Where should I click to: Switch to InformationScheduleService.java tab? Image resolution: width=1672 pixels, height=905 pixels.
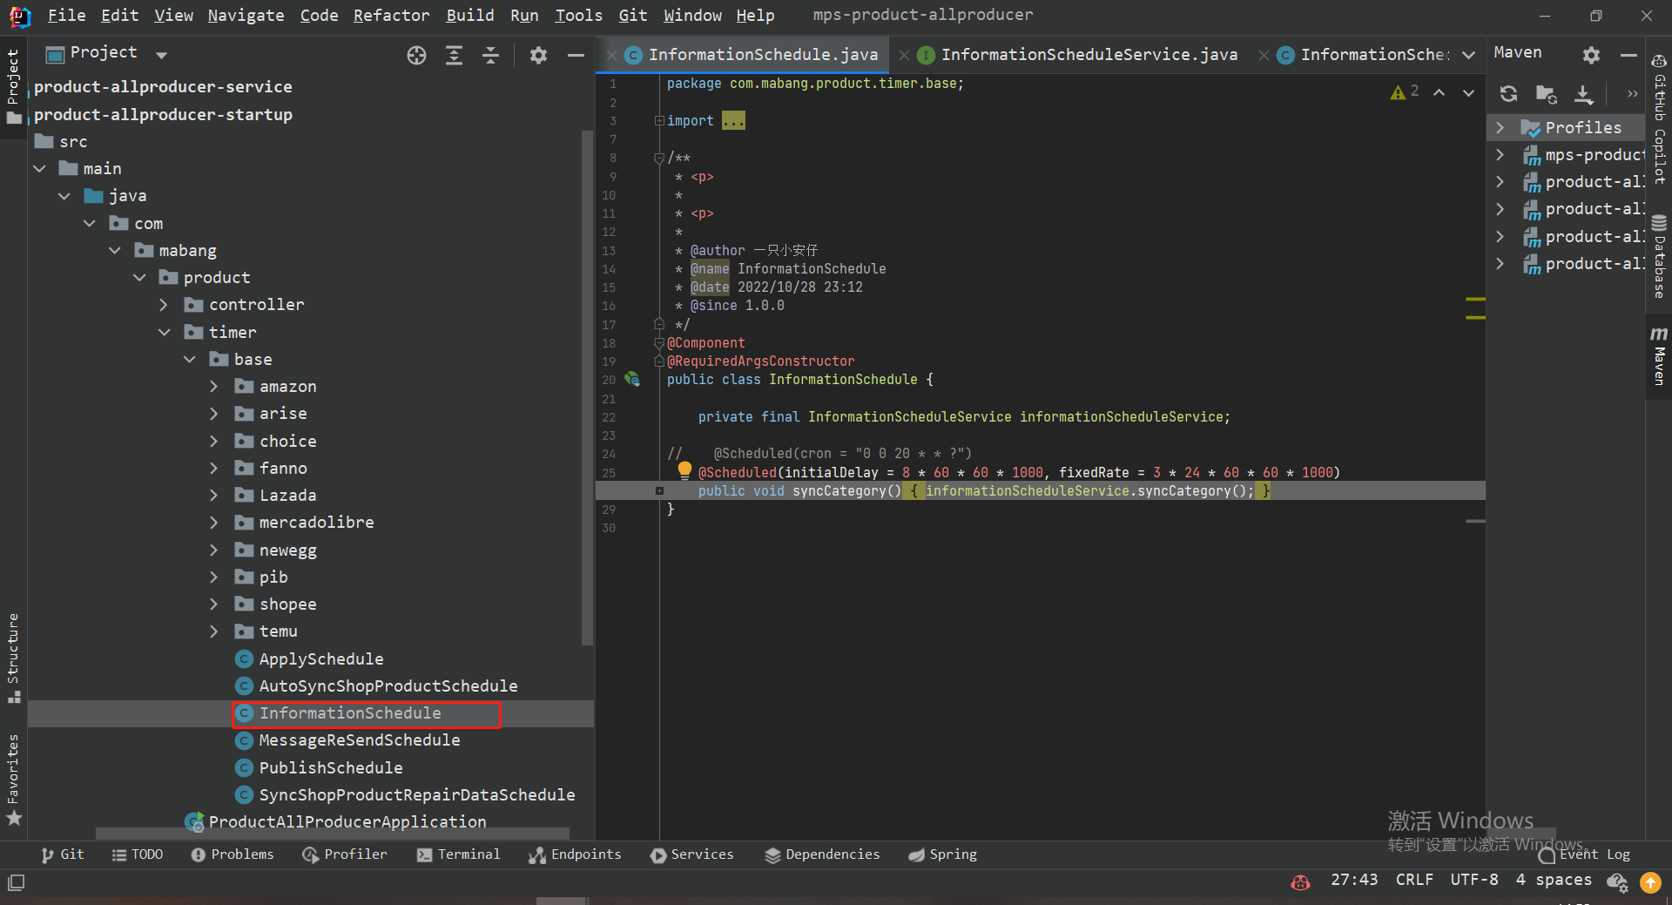1088,55
